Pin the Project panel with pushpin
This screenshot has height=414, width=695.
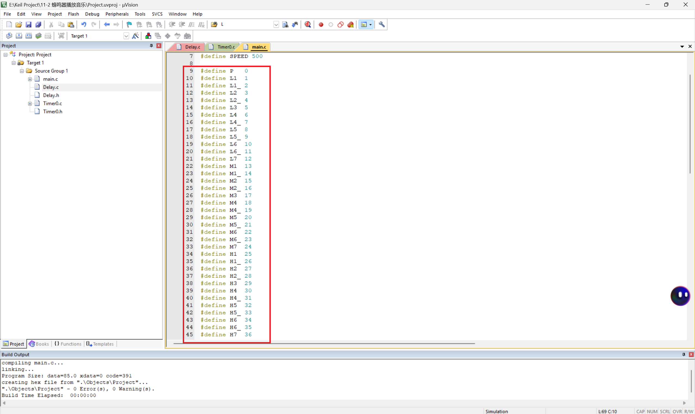151,46
